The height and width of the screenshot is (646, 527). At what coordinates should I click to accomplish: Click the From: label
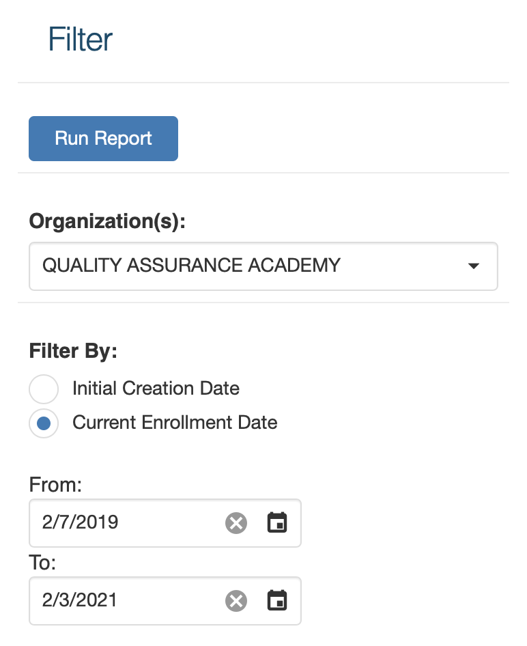coord(55,486)
